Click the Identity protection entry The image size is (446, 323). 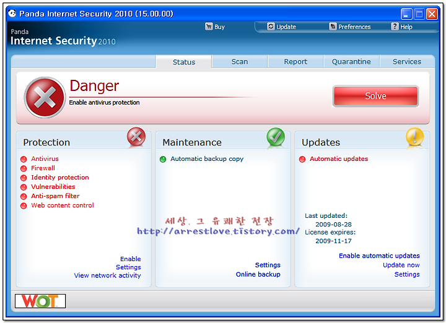pos(59,178)
